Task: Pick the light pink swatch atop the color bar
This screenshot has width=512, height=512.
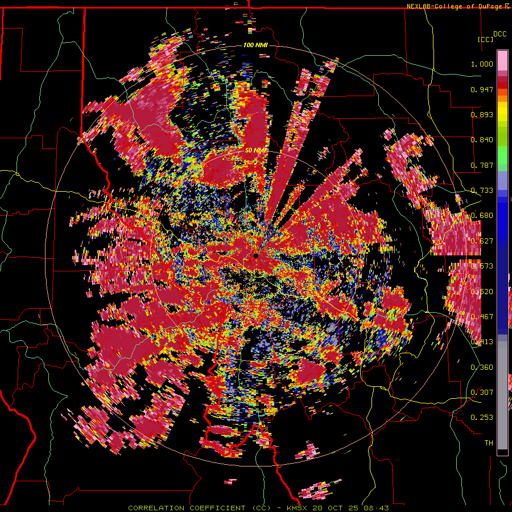Action: [x=502, y=60]
